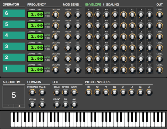Click operator 1 DETUNE knob
Image resolution: width=167 pixels, height=129 pixels.
tap(56, 70)
